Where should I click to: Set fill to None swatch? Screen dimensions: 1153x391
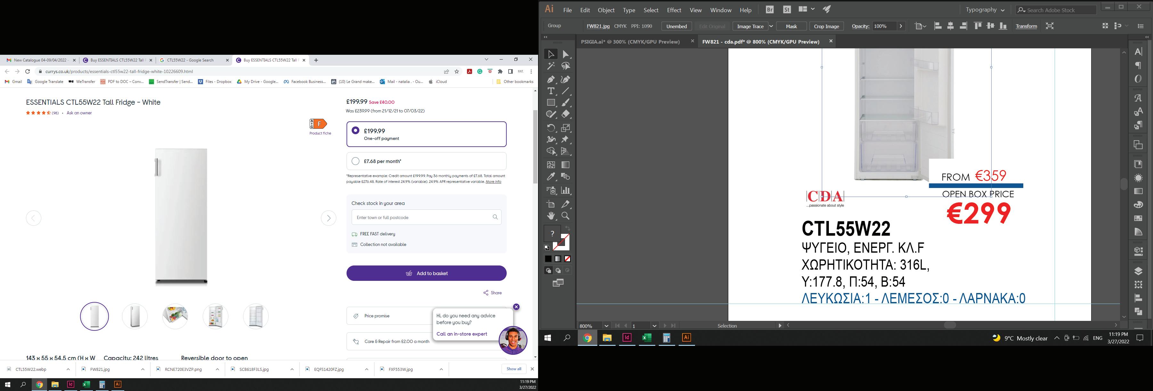pyautogui.click(x=568, y=259)
